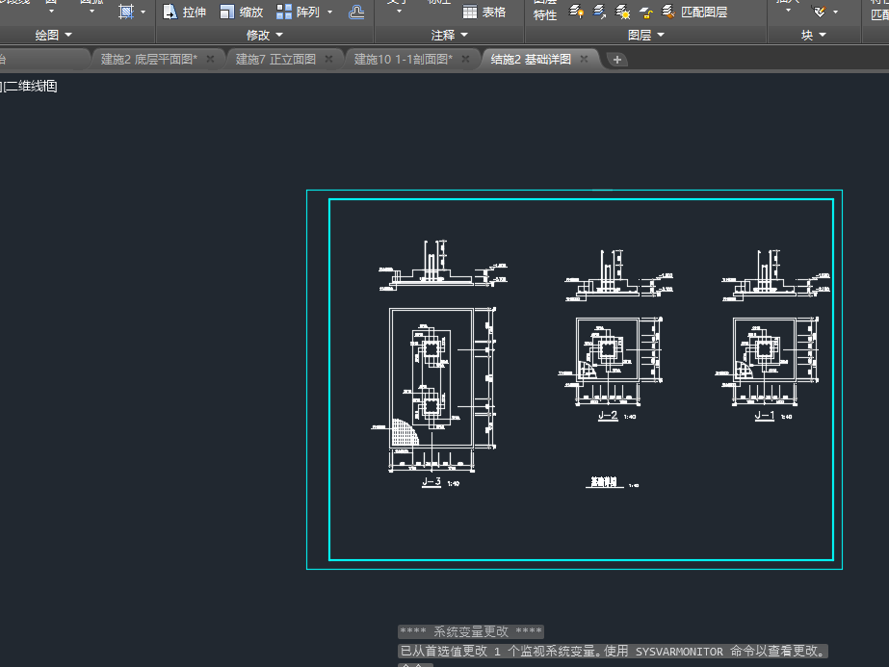Screen dimensions: 889x667
Task: Open Layer Properties (特性) button
Action: pos(545,11)
